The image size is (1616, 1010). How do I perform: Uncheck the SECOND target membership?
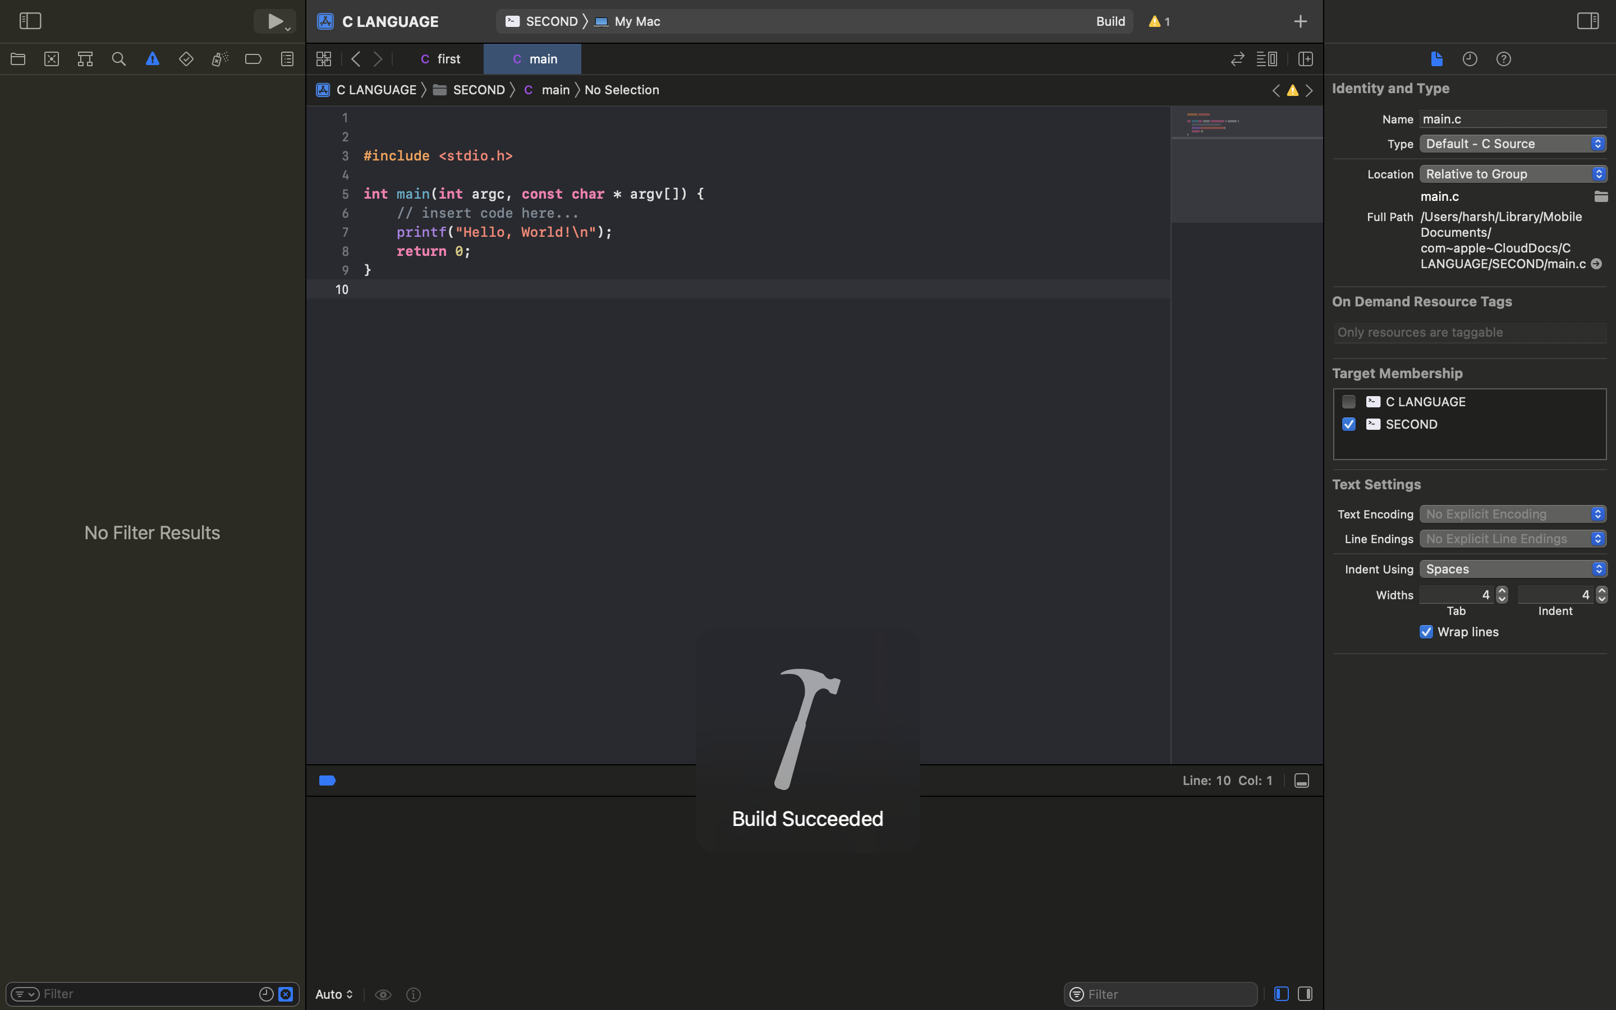tap(1348, 425)
